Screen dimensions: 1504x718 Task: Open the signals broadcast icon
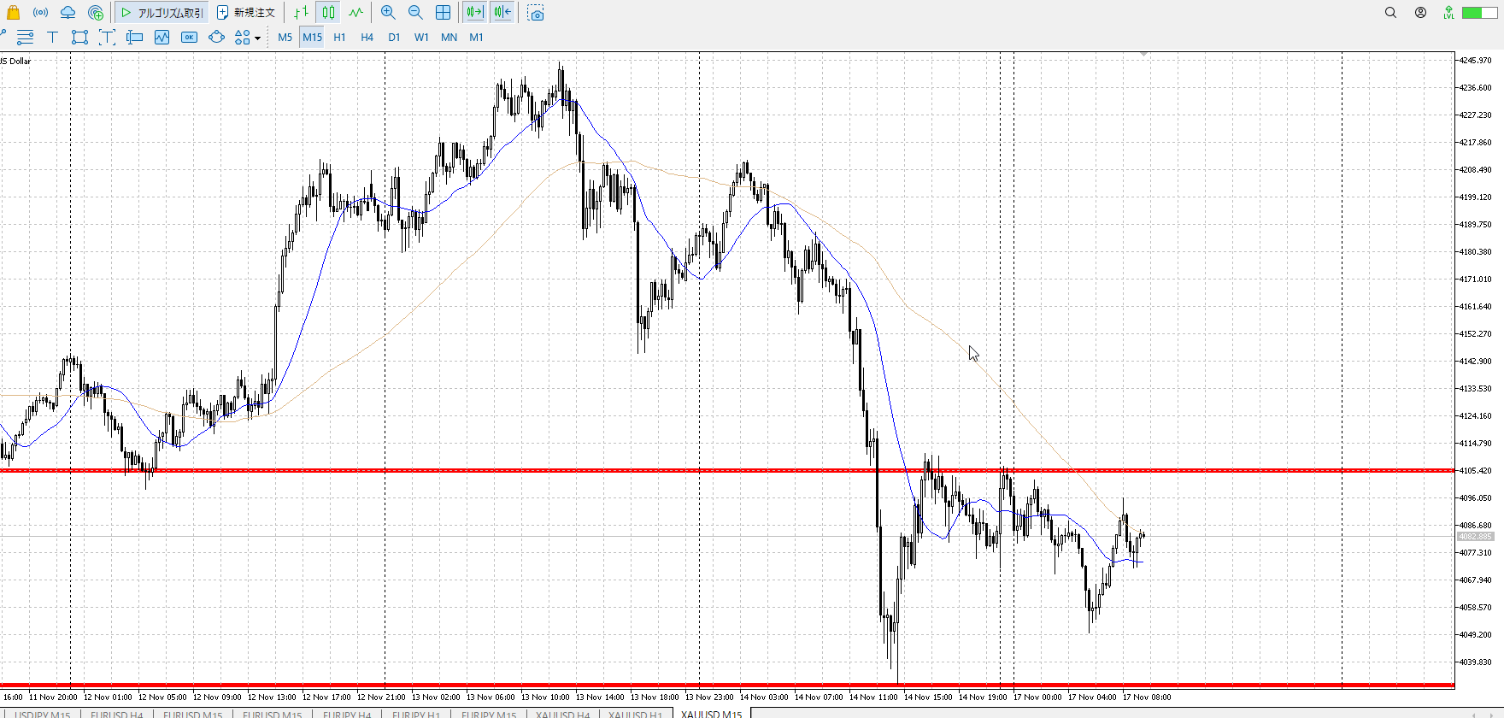pyautogui.click(x=40, y=13)
